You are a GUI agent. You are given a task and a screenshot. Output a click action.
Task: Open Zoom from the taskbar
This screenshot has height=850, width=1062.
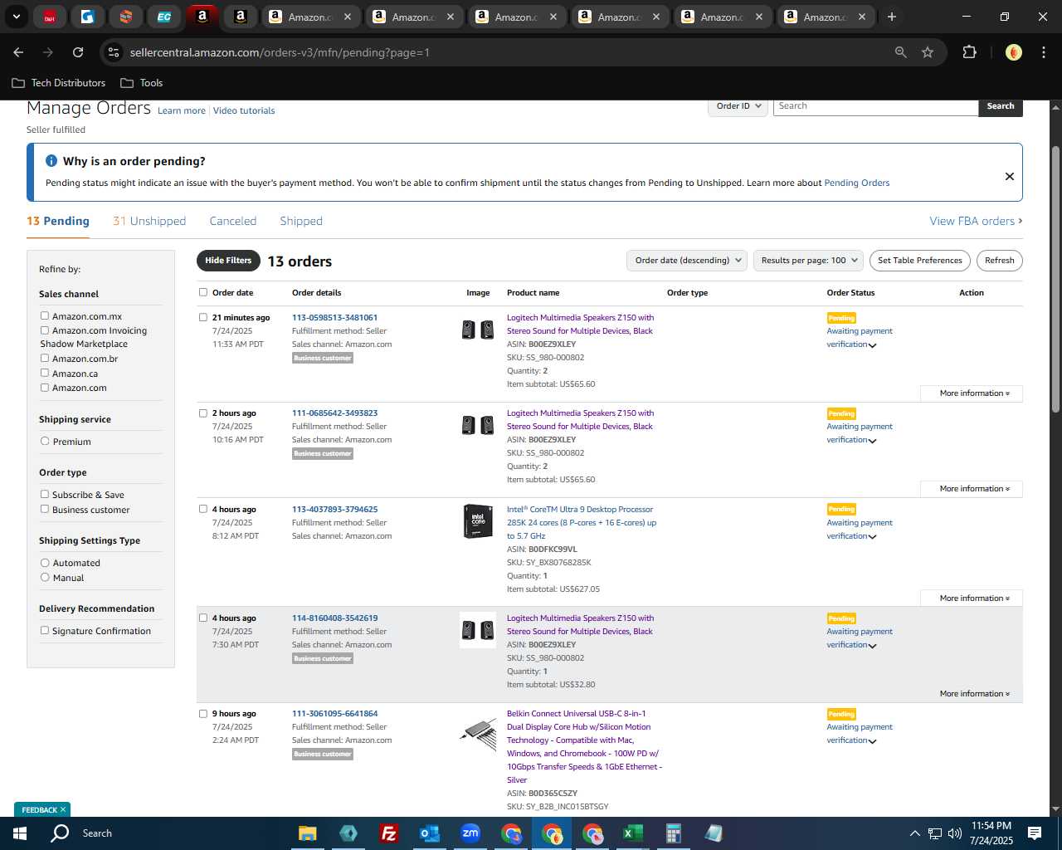(x=470, y=833)
